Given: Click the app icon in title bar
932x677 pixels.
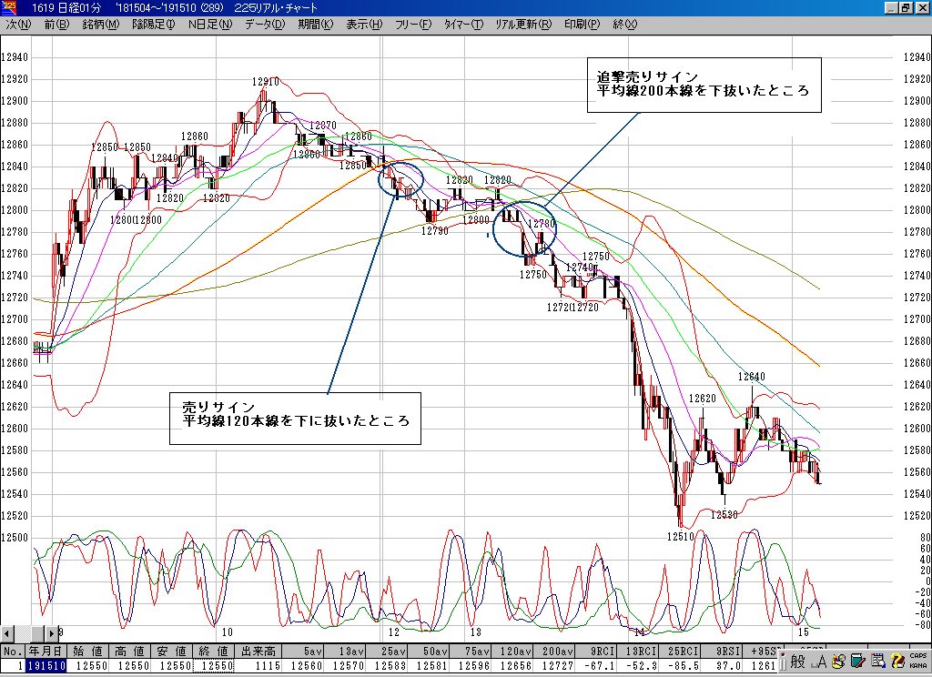Looking at the screenshot, I should [x=8, y=7].
